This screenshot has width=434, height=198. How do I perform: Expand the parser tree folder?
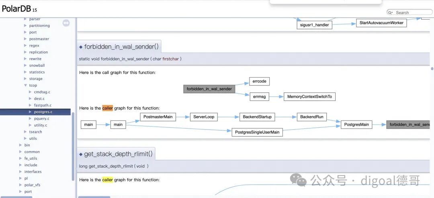tap(25, 19)
